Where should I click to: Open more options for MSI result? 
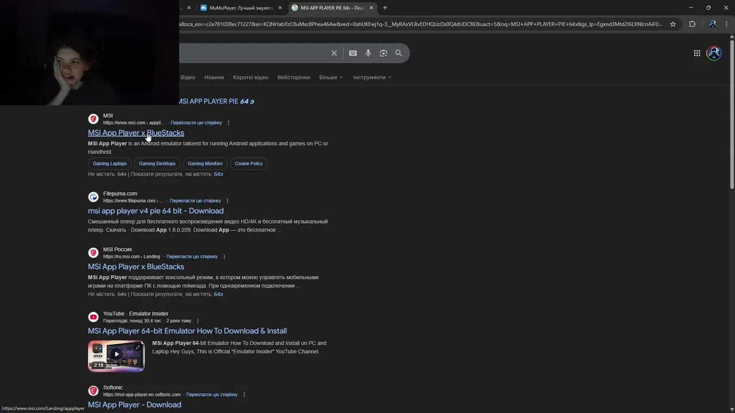pos(229,123)
